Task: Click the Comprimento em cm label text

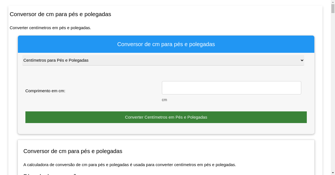Action: (45, 91)
